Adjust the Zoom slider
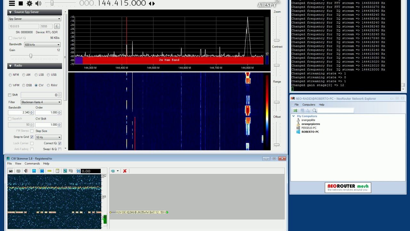The width and height of the screenshot is (410, 231). pyautogui.click(x=276, y=40)
